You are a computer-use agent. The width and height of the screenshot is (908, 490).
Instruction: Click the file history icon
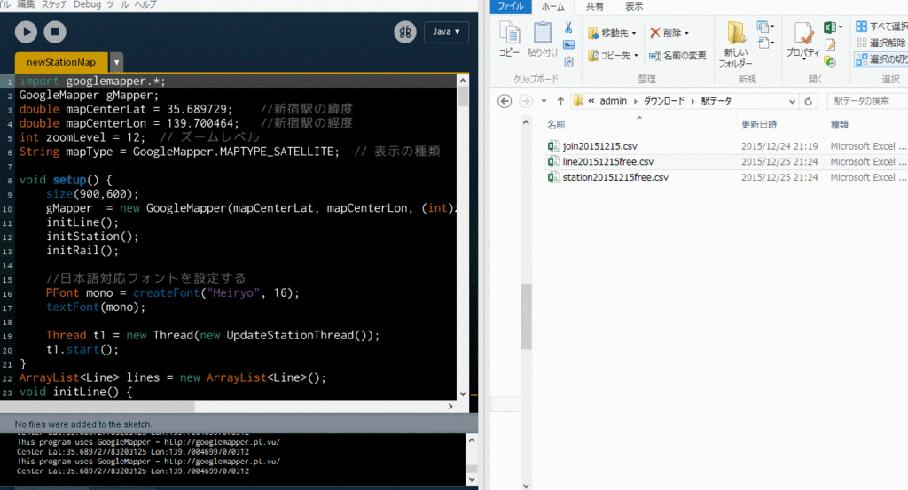[830, 61]
